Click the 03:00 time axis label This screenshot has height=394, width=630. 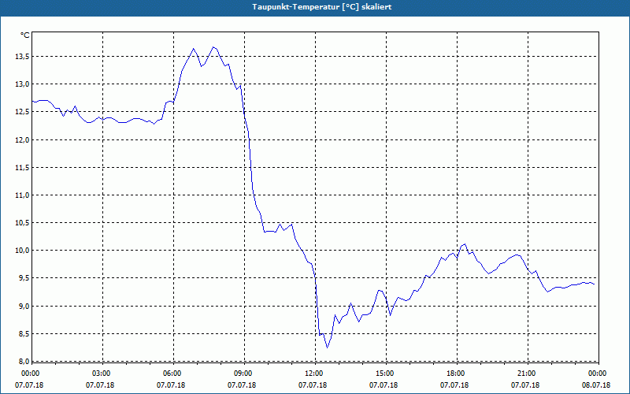point(103,374)
